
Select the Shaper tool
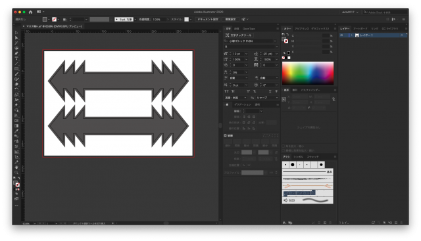coord(16,79)
